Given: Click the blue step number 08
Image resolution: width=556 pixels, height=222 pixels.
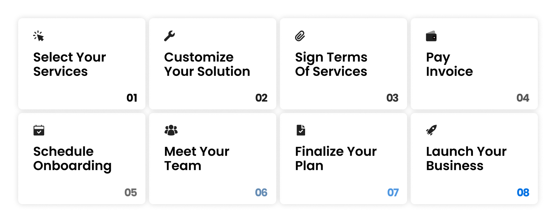Looking at the screenshot, I should (x=523, y=193).
